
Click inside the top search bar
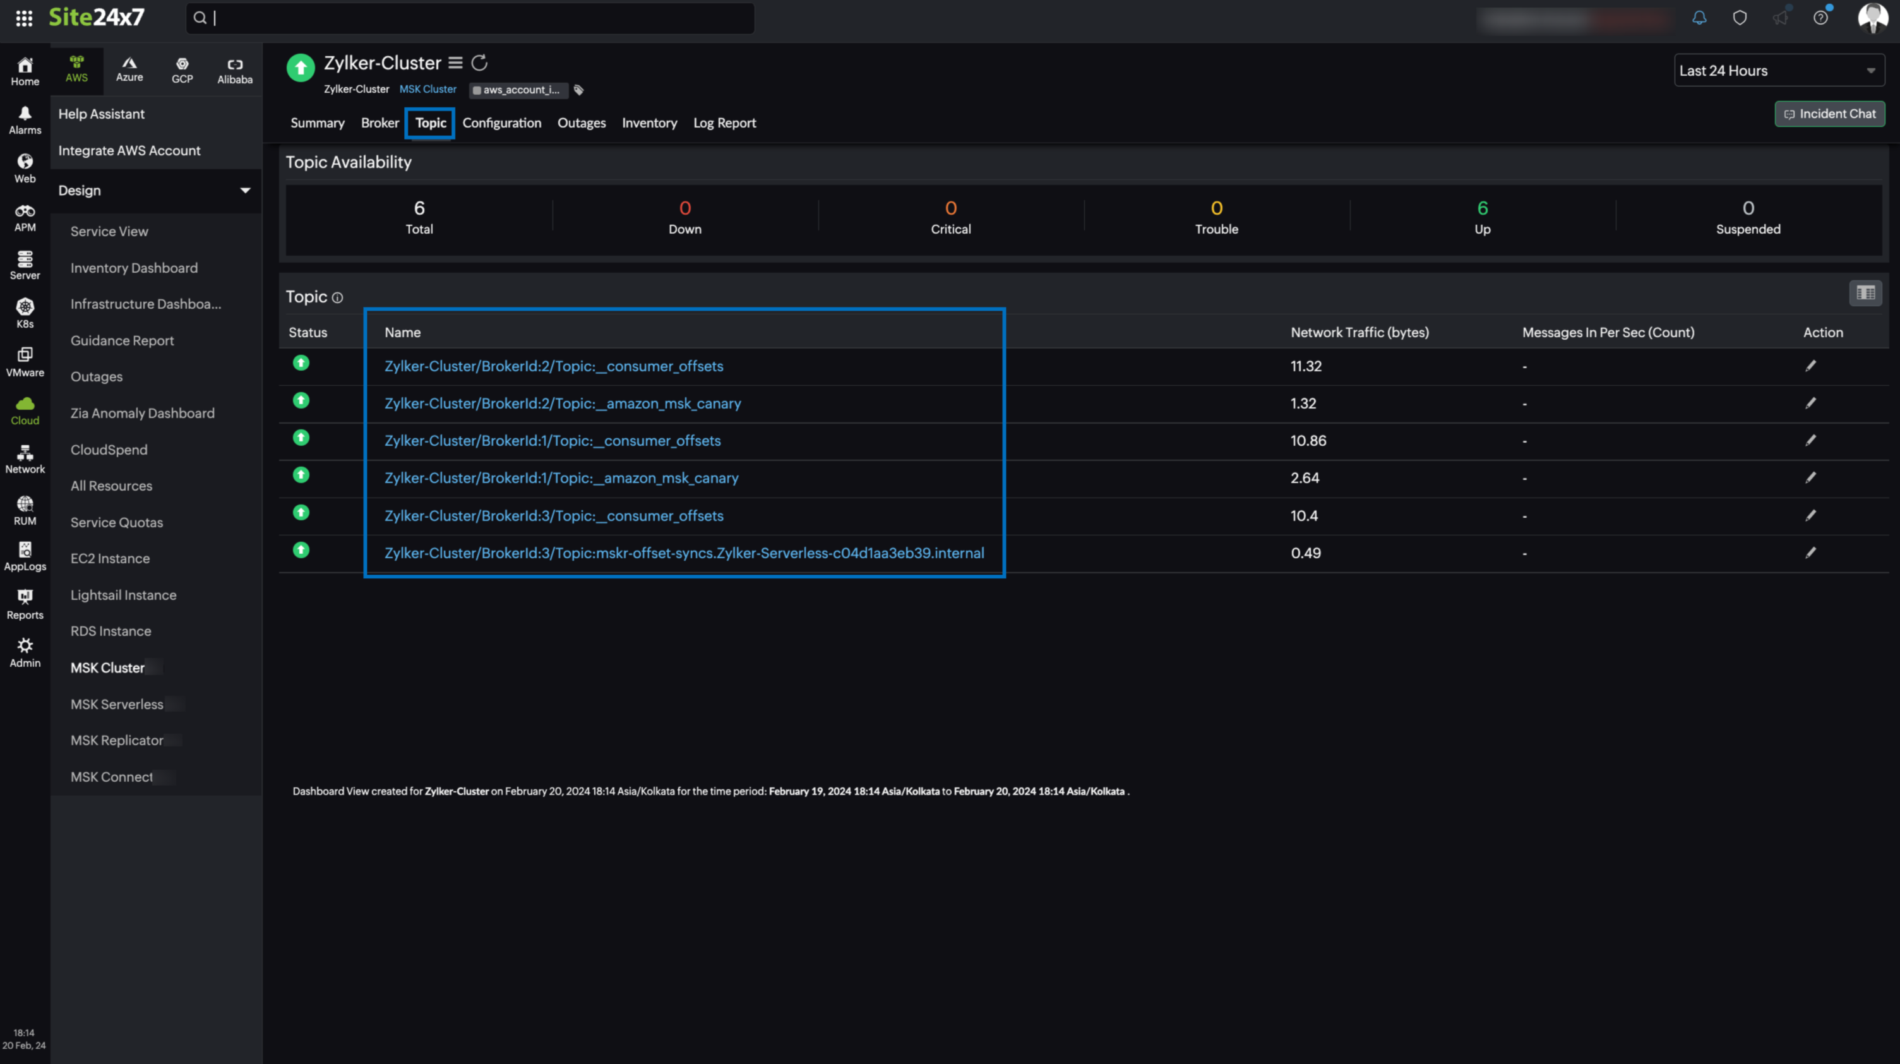pos(469,18)
